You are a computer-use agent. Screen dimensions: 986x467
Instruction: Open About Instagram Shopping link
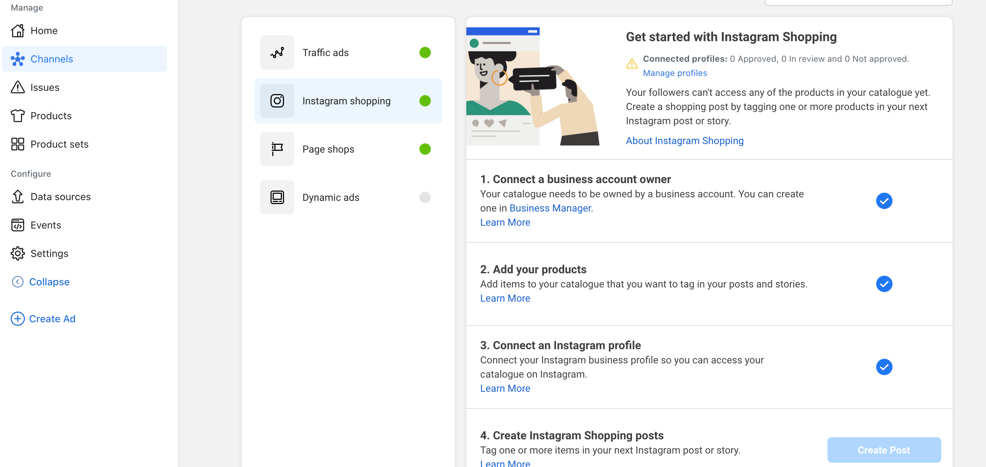click(684, 141)
